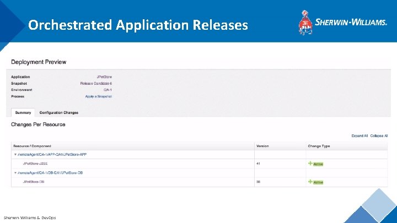Viewport: 397px width, 223px height.
Task: Collapse the JPetStore-DB resource row arrow
Action: tap(15, 173)
